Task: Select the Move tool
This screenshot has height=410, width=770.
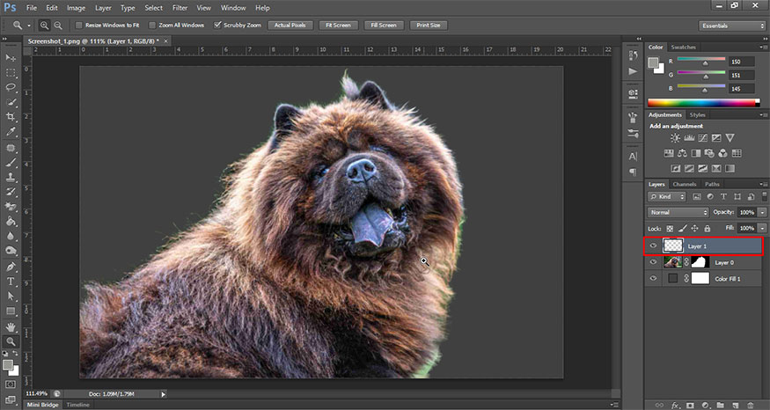Action: pyautogui.click(x=11, y=58)
